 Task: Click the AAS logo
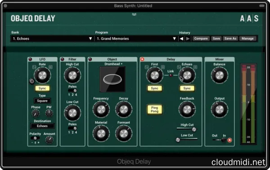click(x=249, y=18)
